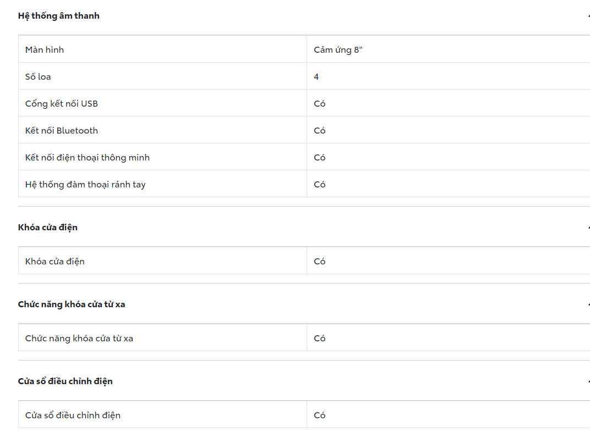Click Cửa sổ điều chỉnh điện row label
The image size is (590, 432).
pyautogui.click(x=73, y=416)
